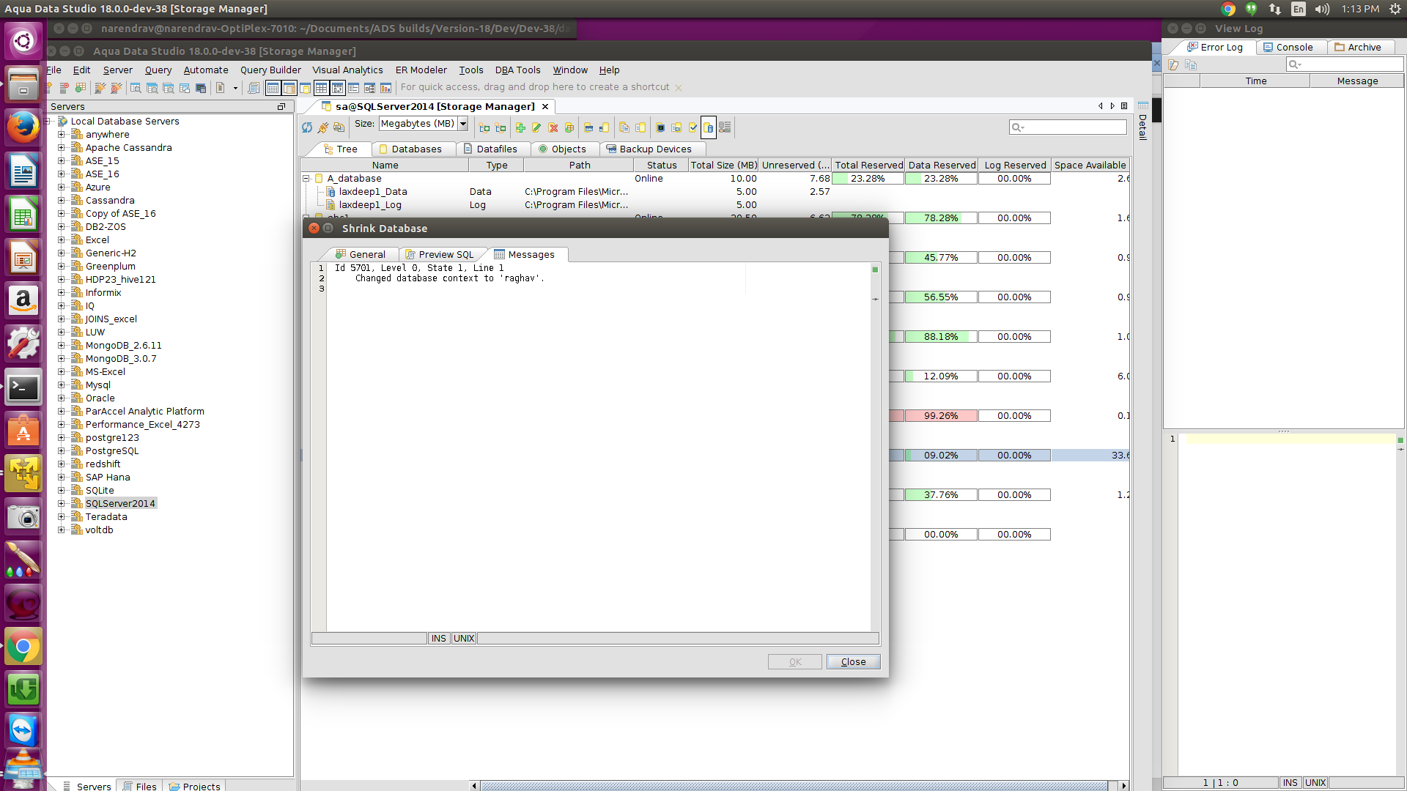The image size is (1407, 791).
Task: Switch to the Preview SQL tab
Action: [x=440, y=254]
